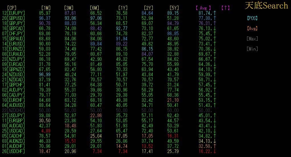The image size is (291, 157).
Task: Click the red 4.89 value for USDCAD
Action: click(x=46, y=131)
